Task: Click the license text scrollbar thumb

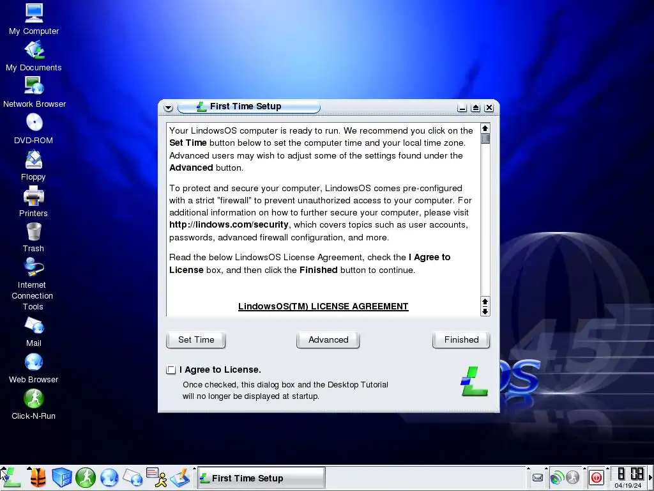Action: coord(485,139)
